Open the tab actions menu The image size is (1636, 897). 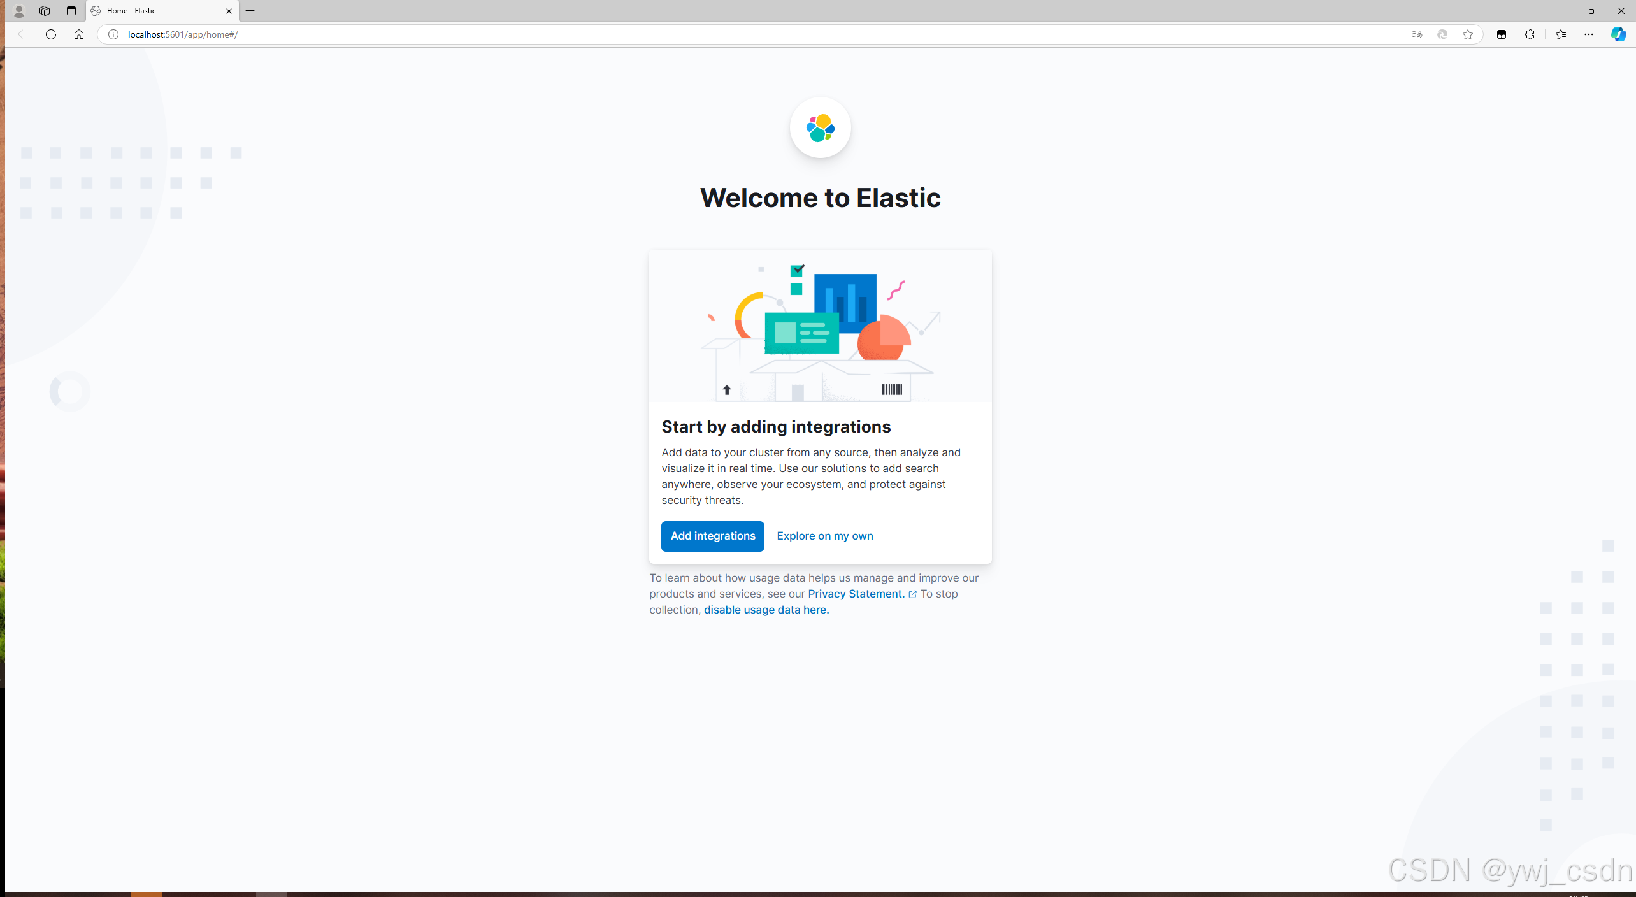71,11
